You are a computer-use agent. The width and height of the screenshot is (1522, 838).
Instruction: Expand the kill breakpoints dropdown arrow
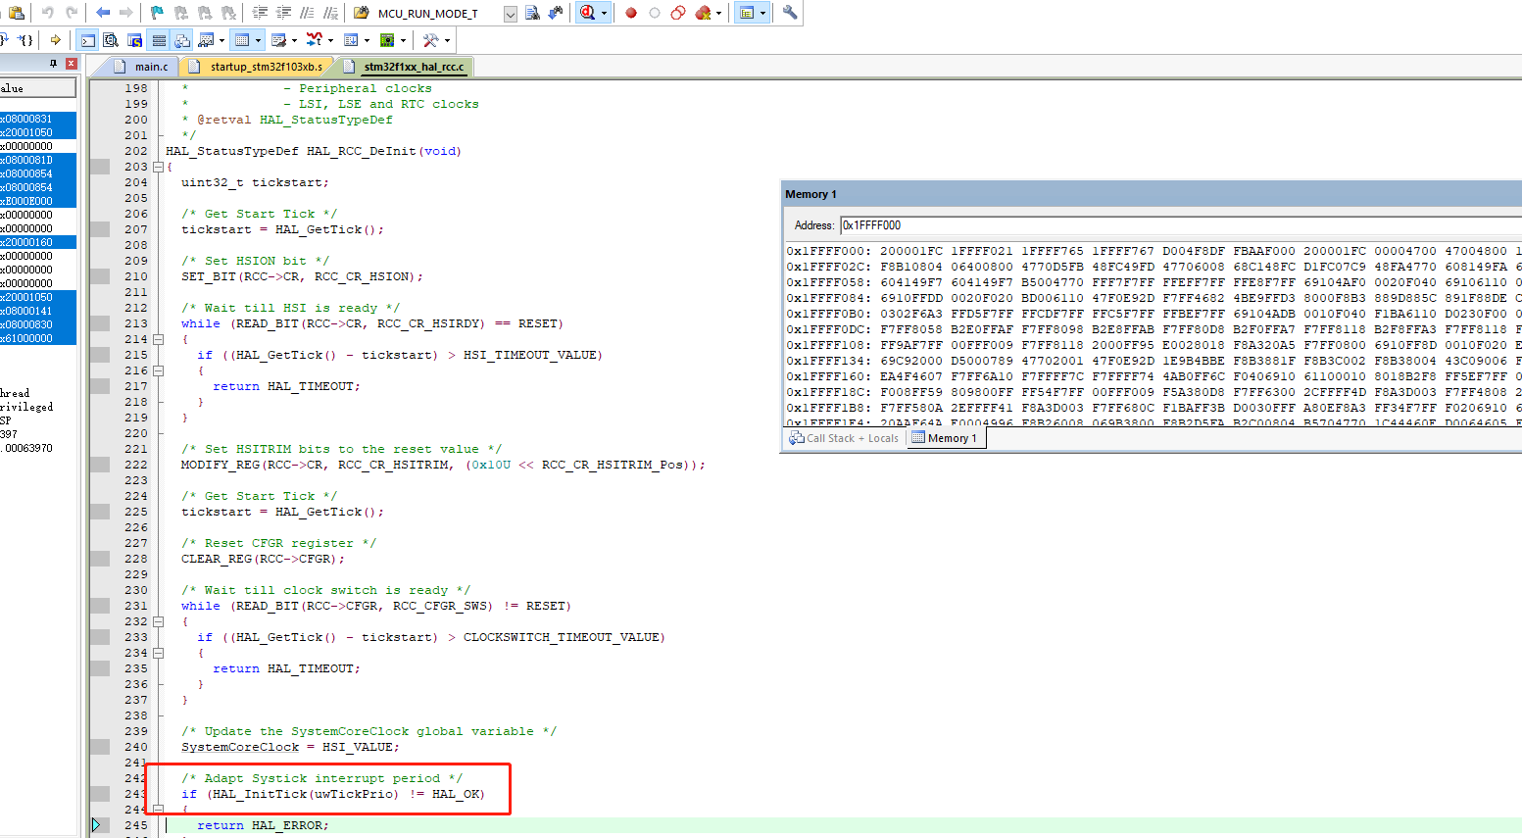(719, 13)
